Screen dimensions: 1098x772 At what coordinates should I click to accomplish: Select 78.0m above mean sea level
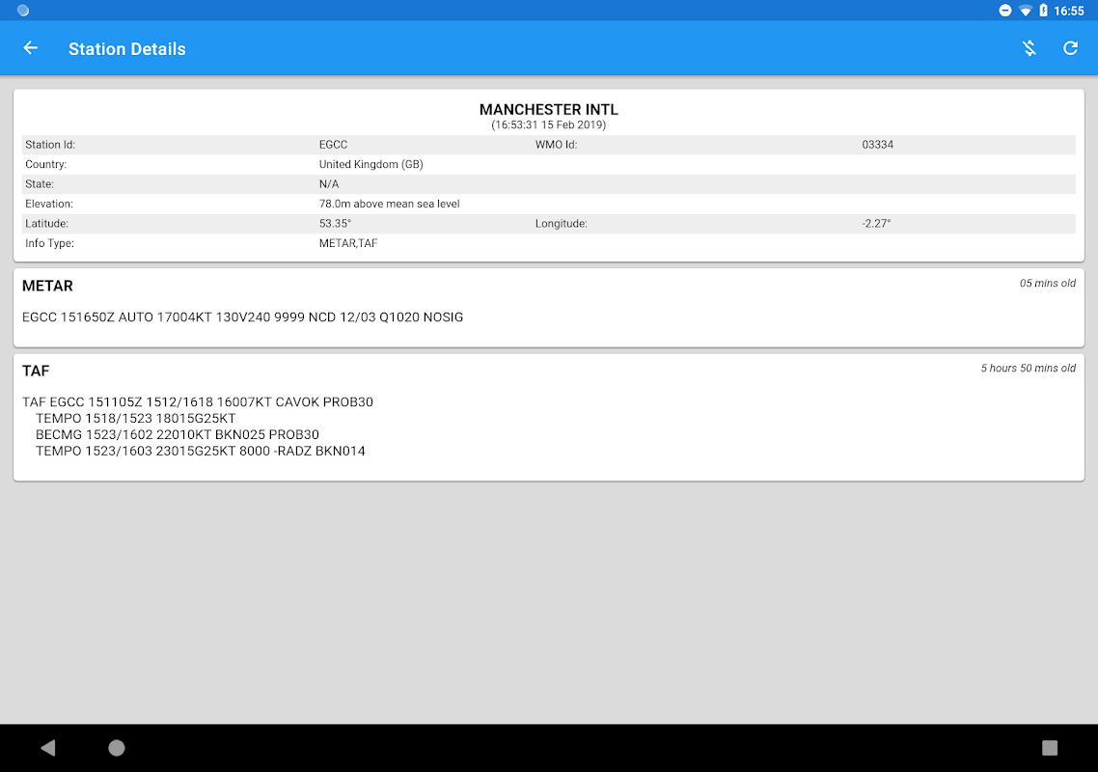click(390, 204)
